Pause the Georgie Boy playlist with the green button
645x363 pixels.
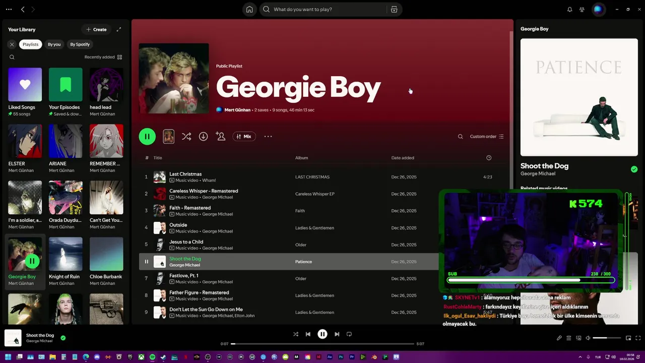click(x=147, y=136)
